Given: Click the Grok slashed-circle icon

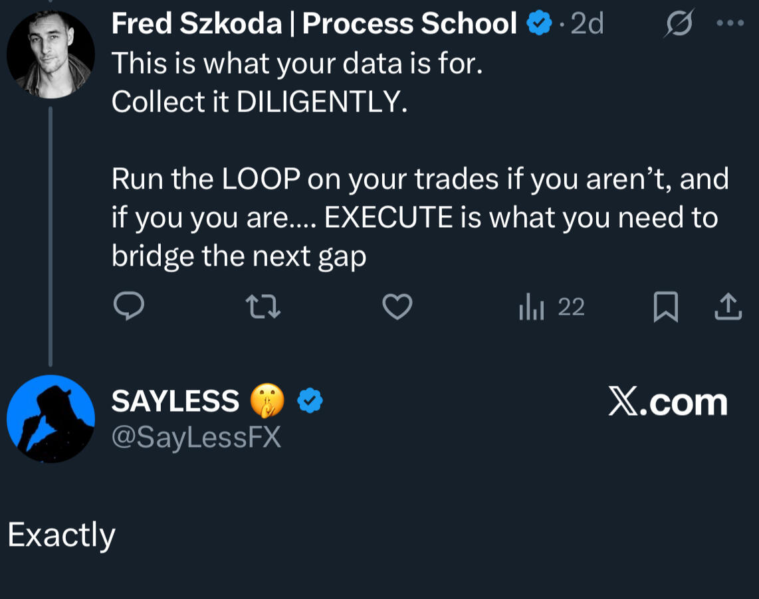Looking at the screenshot, I should coord(679,25).
